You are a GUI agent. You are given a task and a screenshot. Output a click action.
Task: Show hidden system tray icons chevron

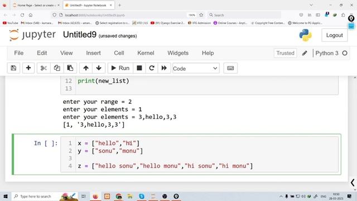tap(281, 196)
